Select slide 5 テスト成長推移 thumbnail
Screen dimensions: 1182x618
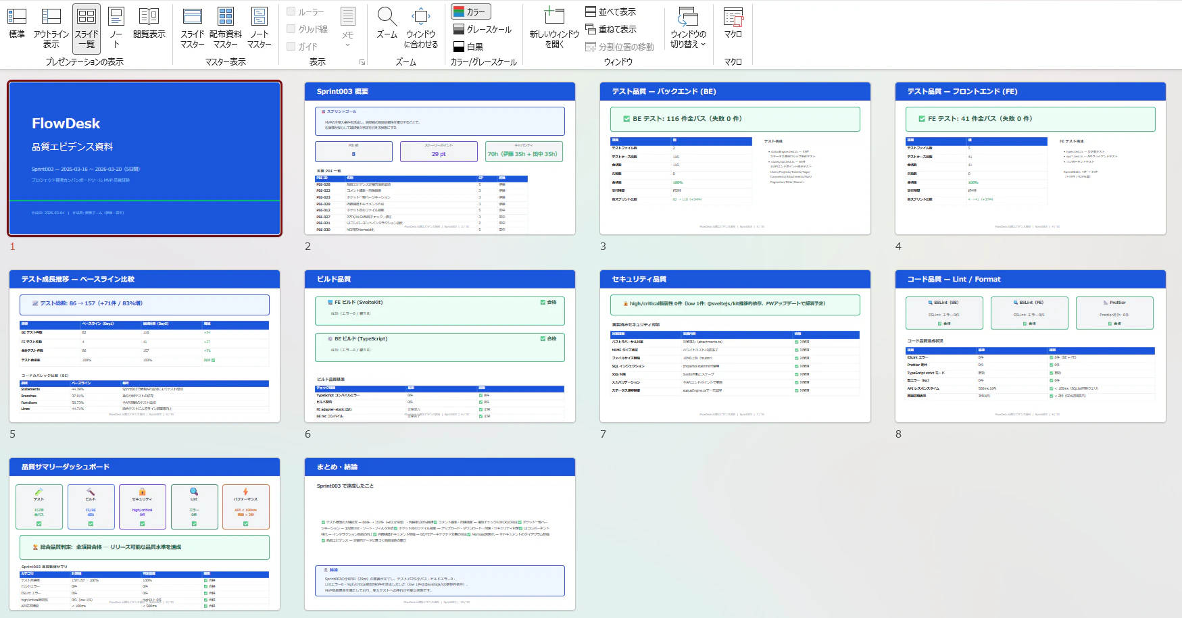point(145,346)
